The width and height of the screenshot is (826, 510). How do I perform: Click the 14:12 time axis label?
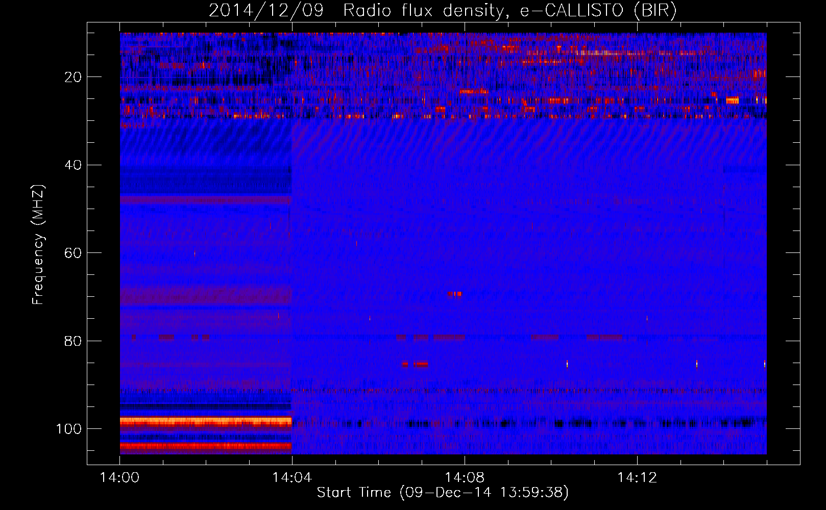tap(637, 478)
